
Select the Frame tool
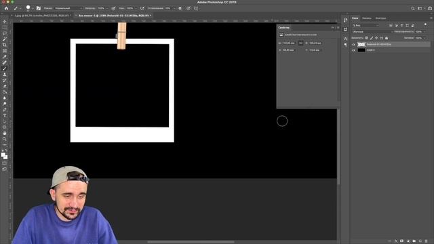tap(5, 51)
